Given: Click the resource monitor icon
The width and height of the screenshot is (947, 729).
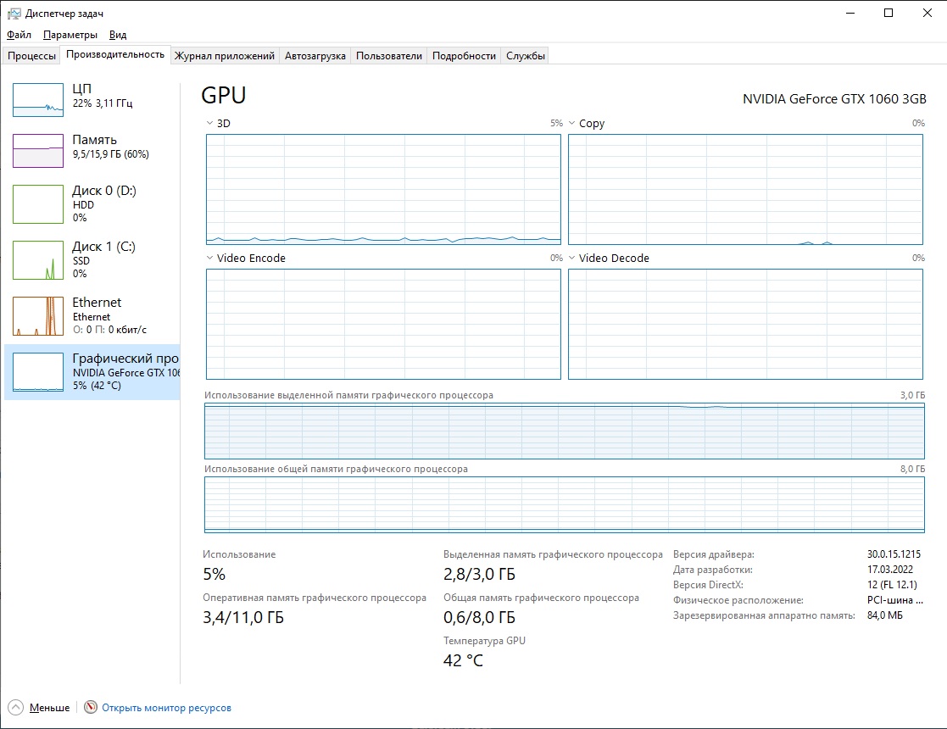Looking at the screenshot, I should tap(91, 708).
